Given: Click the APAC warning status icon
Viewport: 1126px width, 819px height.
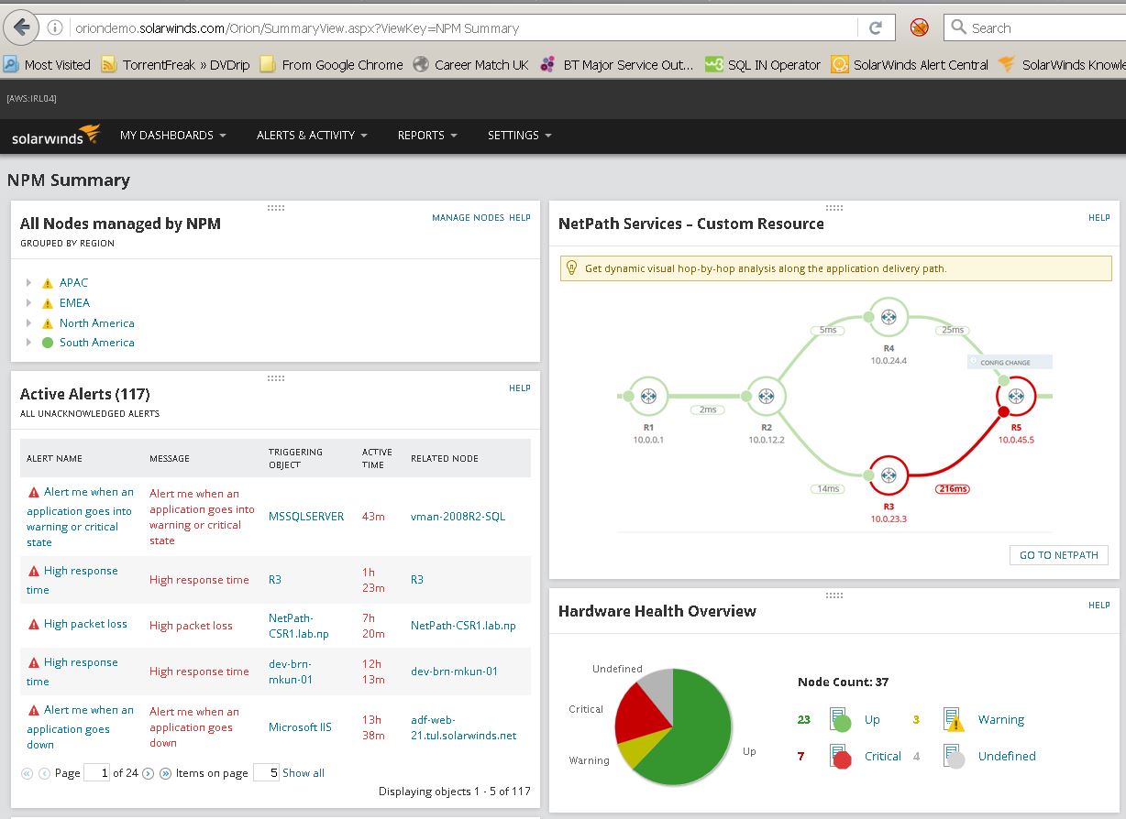Looking at the screenshot, I should 48,283.
